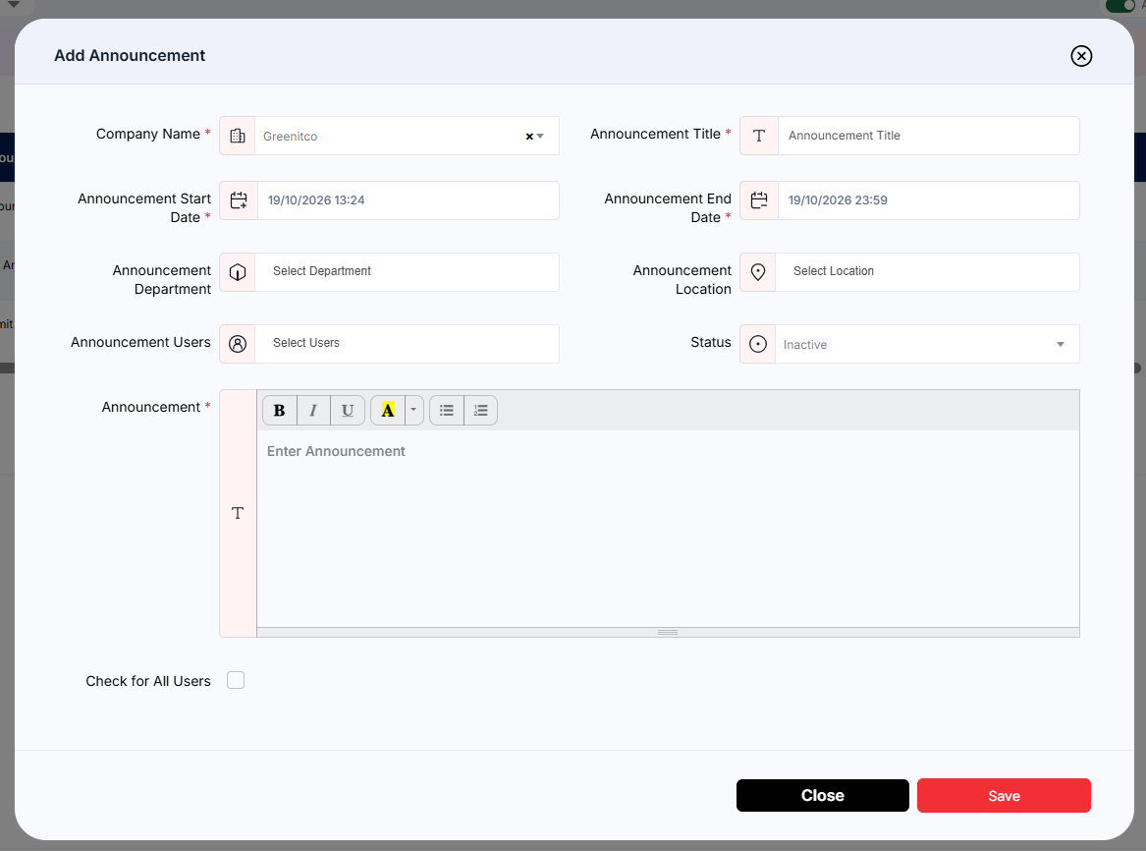This screenshot has height=851, width=1146.
Task: Clear the Greenitco company selection
Action: [x=529, y=137]
